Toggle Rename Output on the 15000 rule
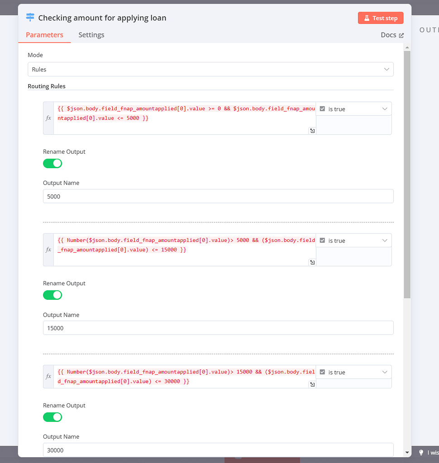The image size is (439, 463). [x=52, y=295]
